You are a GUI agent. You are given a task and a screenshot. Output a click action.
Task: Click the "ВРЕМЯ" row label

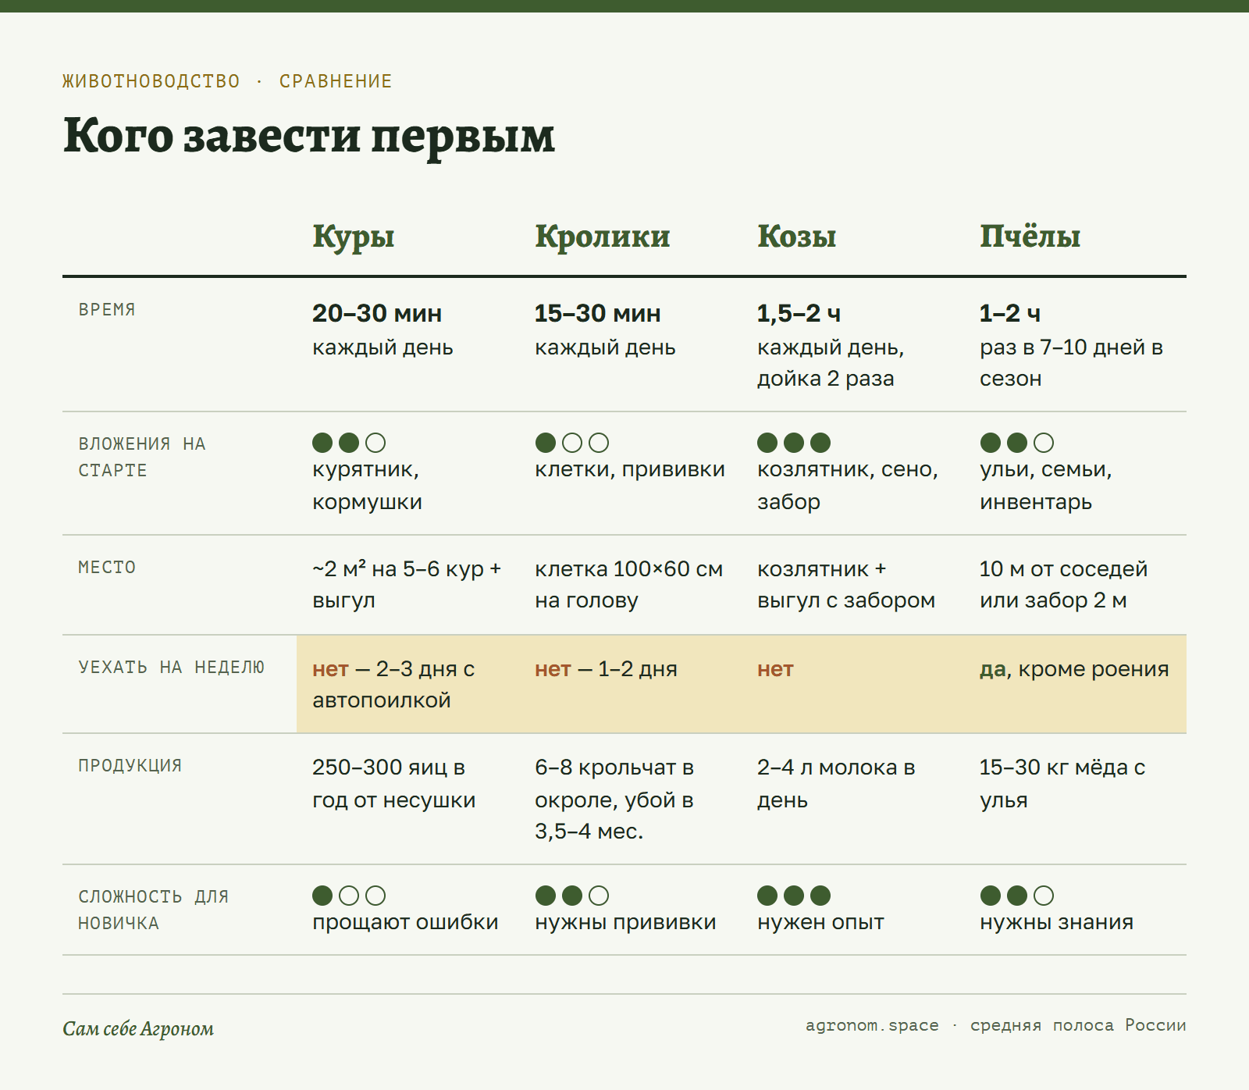pyautogui.click(x=107, y=310)
